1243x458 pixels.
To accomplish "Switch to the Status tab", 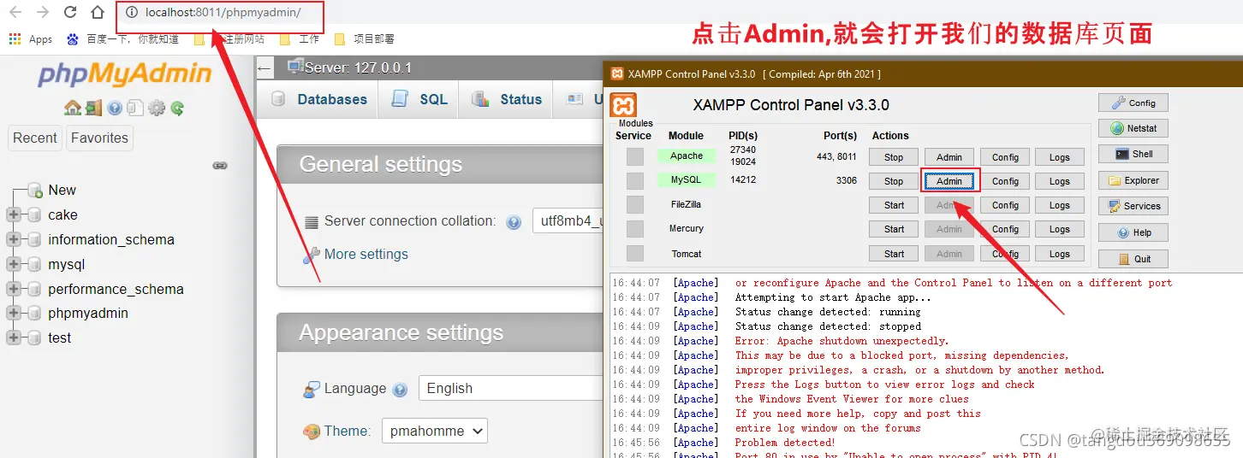I will 506,100.
